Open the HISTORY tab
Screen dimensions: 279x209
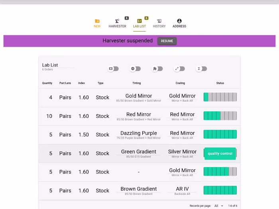[159, 23]
